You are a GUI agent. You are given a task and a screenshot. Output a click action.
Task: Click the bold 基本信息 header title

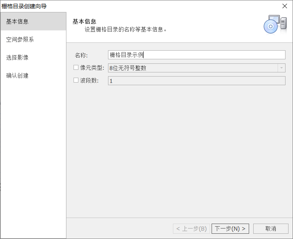pos(84,21)
